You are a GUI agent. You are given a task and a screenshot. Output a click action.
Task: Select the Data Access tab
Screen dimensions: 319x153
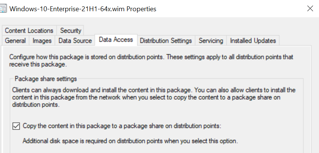[x=116, y=40]
